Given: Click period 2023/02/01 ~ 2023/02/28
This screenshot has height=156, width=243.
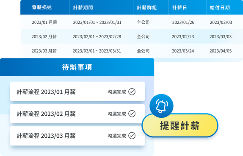Looking at the screenshot, I should click(97, 36).
